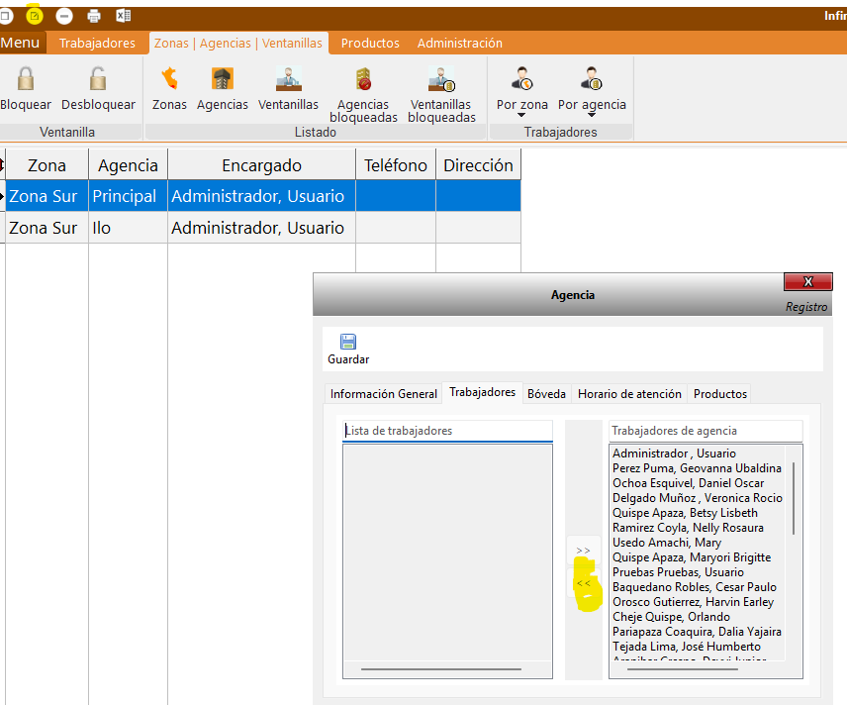Click the Guardar save icon
Viewport: 847px width, 705px height.
pyautogui.click(x=348, y=343)
